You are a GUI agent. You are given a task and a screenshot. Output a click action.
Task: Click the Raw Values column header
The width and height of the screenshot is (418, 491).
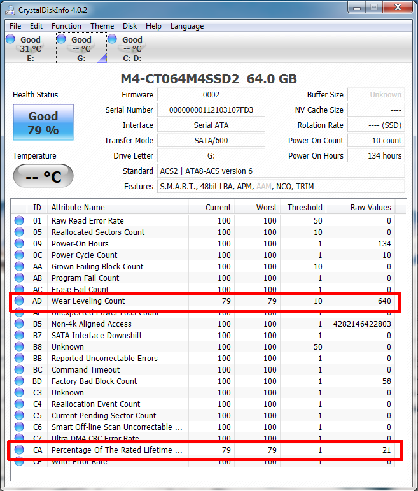361,208
